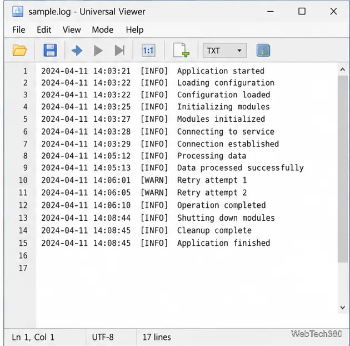This screenshot has width=350, height=346.
Task: Click the 'Retry attempt 1' warning line
Action: click(144, 180)
